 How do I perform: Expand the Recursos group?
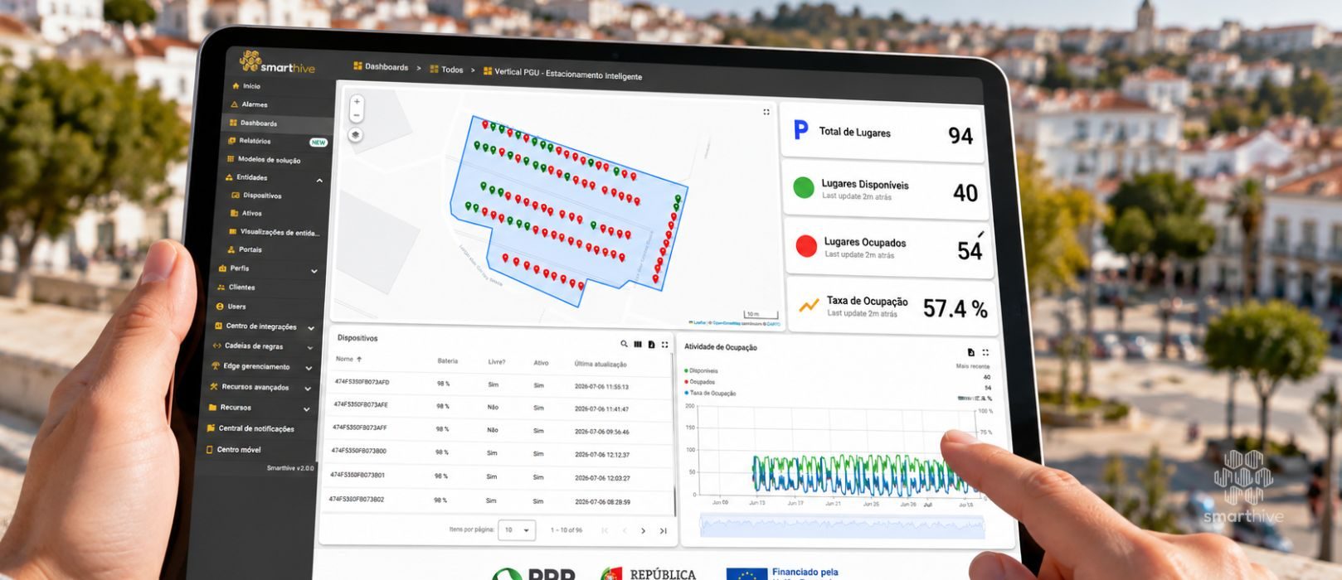point(307,409)
